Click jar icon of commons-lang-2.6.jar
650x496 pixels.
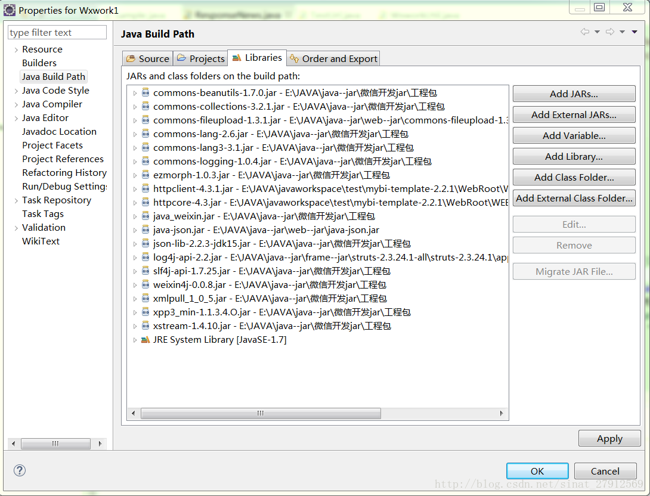(x=146, y=134)
